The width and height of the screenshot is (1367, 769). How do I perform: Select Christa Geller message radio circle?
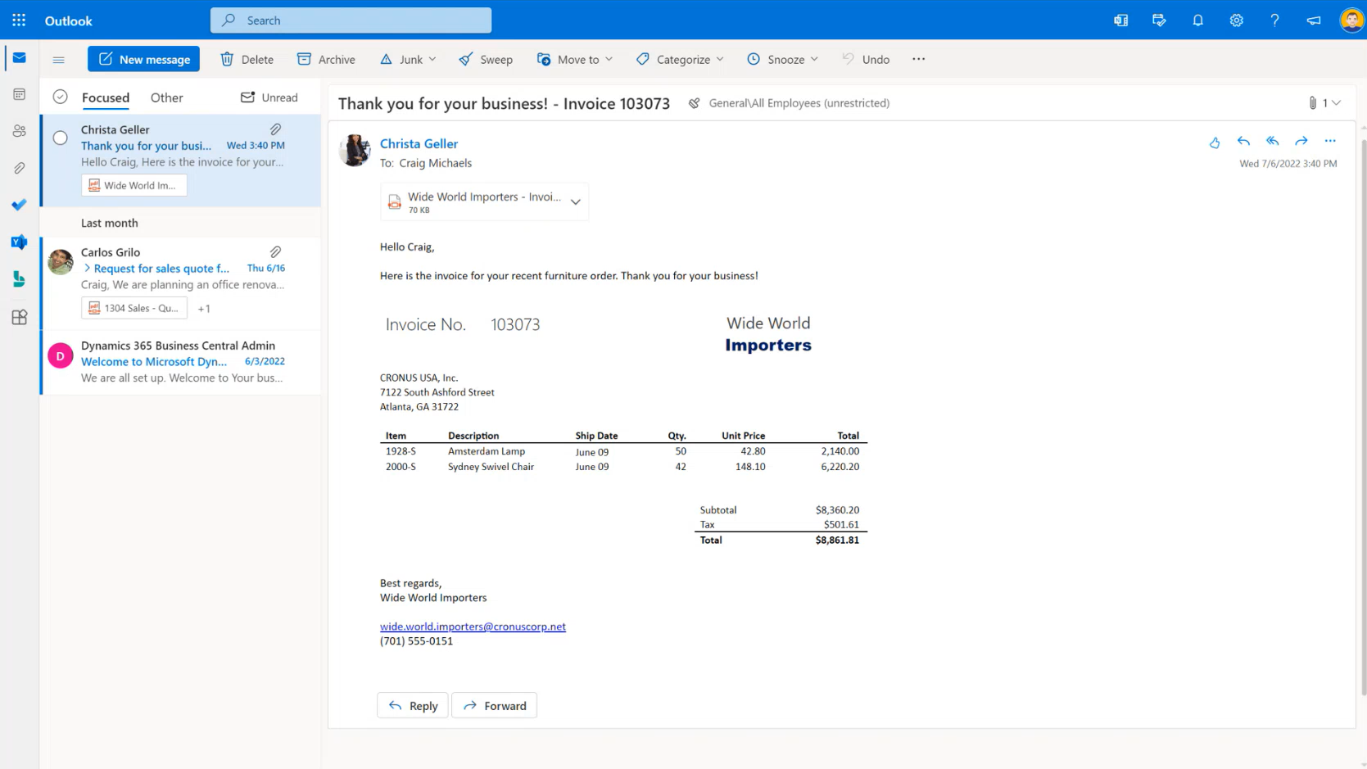[x=61, y=138]
